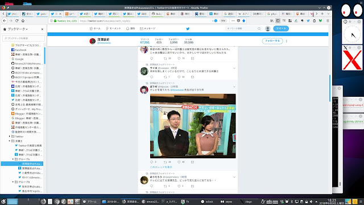Collapse the 弁護士 bookmark folder
Image resolution: width=364 pixels, height=205 pixels.
point(10,141)
